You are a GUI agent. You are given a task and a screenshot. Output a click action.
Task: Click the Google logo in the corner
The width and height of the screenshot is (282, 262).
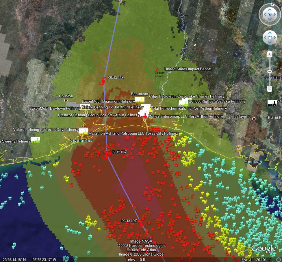point(263,248)
